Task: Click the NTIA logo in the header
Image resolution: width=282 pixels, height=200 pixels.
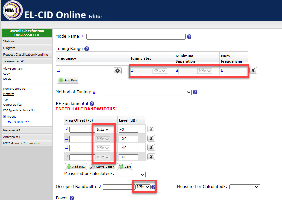Action: pos(12,10)
